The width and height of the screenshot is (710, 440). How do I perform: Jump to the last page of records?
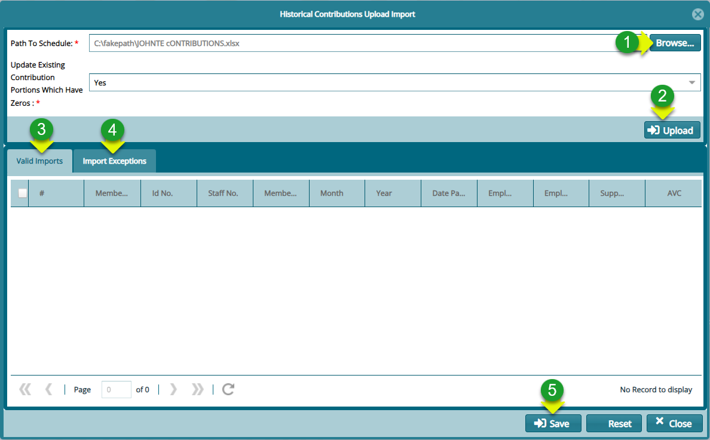(x=197, y=389)
